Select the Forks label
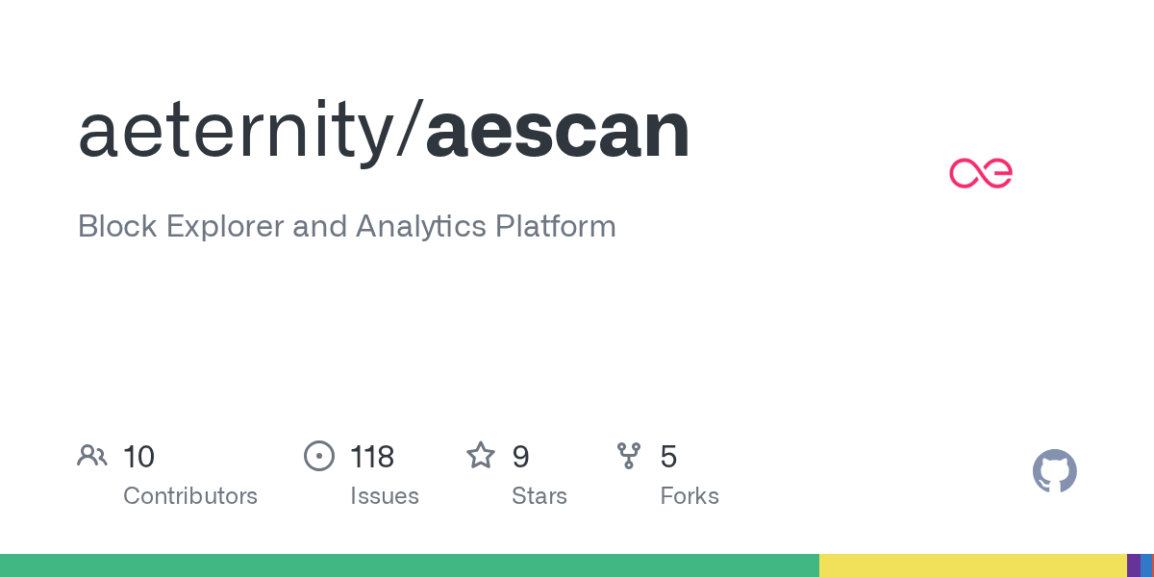 [690, 496]
